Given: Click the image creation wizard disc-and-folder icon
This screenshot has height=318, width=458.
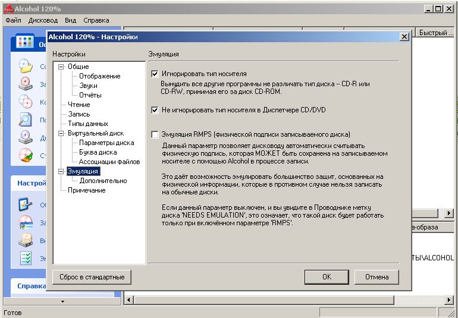Looking at the screenshot, I should coord(26,66).
